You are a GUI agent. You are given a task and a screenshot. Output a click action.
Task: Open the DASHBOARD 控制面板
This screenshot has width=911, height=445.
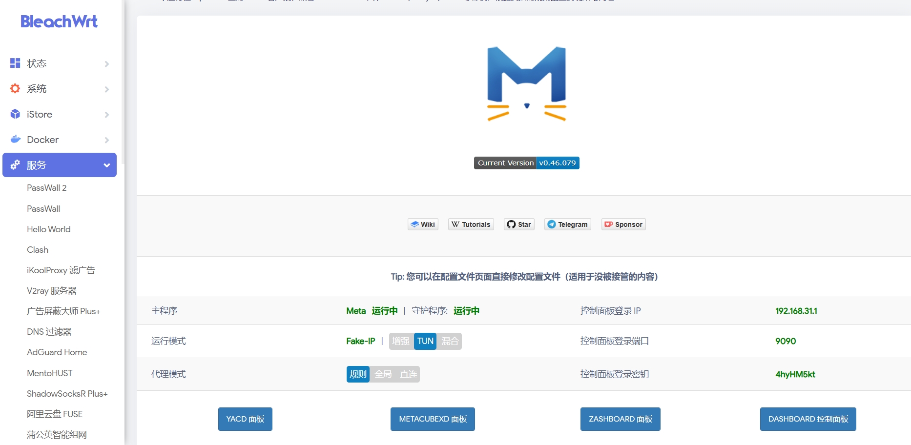[808, 419]
